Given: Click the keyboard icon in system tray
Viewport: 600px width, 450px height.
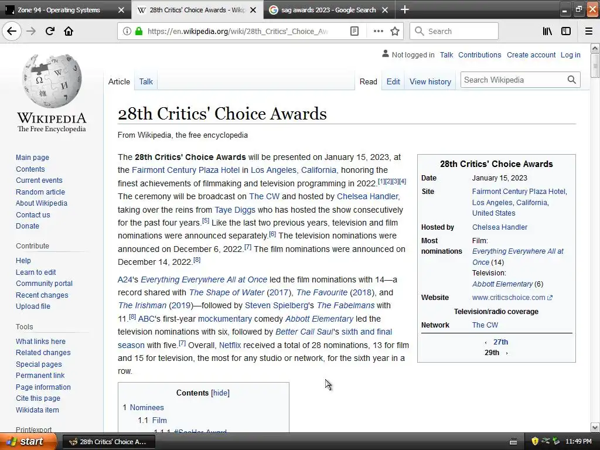Looking at the screenshot, I should 513,442.
